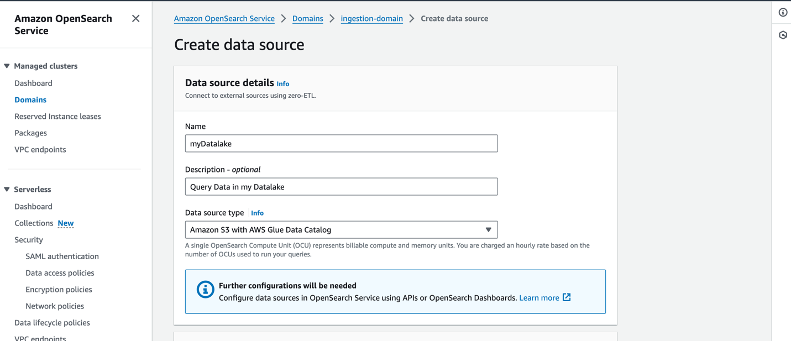Open the info panel icon at top right
The height and width of the screenshot is (341, 791).
click(783, 12)
